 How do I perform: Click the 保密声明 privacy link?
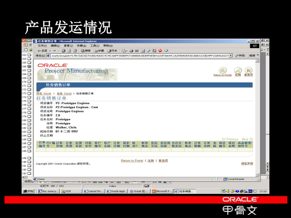(247, 163)
